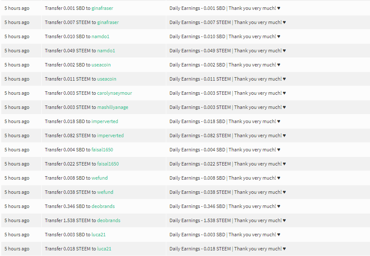Open ginafraser link in 0.007 STEEM transfer
370x256 pixels.
108,22
